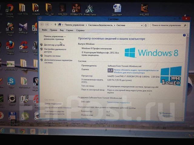Image resolution: width=194 pixels, height=145 pixels.
Task: Open the help question mark icon
Action: tap(184, 35)
